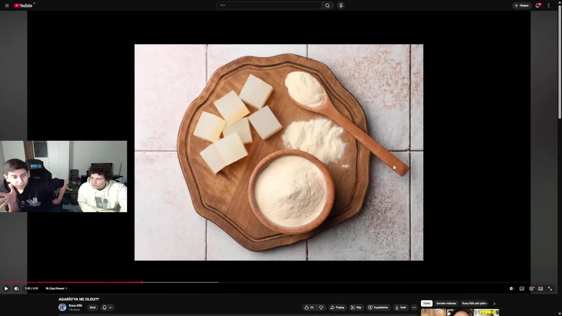
Task: Enter fullscreen mode
Action: click(550, 288)
